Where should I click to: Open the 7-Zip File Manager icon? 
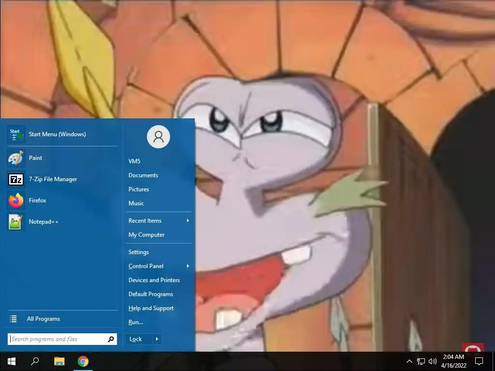[x=16, y=179]
